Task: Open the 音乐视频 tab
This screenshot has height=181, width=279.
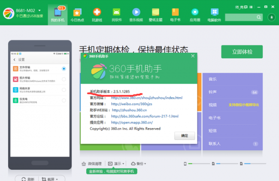Action: pyautogui.click(x=136, y=15)
